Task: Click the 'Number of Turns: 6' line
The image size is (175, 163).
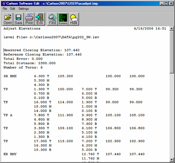Action: [23, 68]
